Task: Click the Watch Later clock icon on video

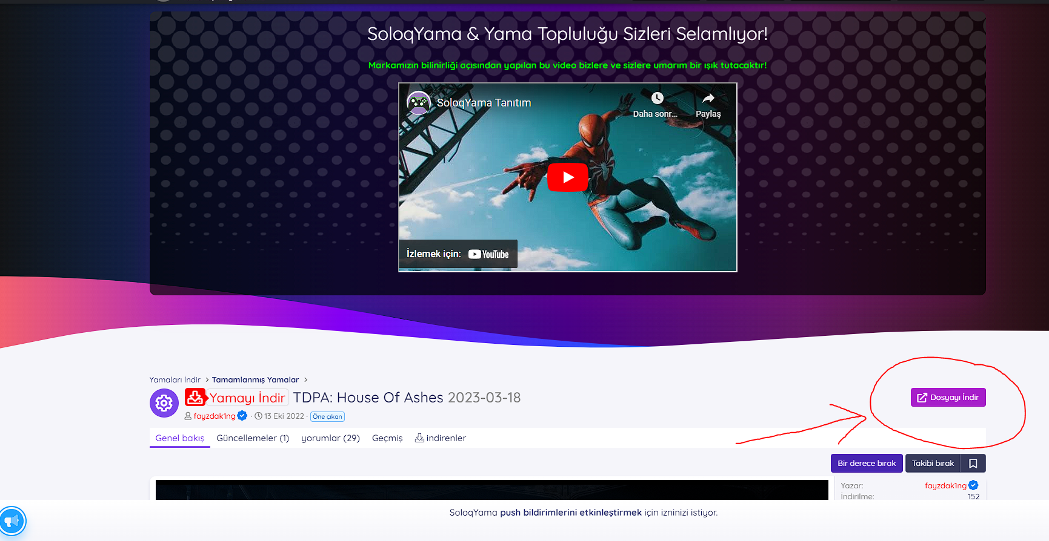Action: point(657,98)
